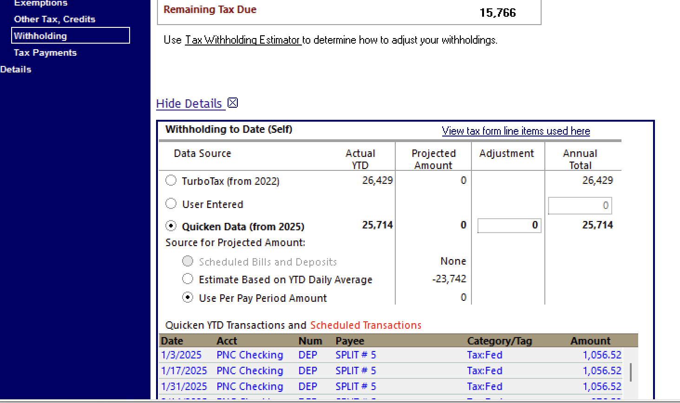This screenshot has width=680, height=403.
Task: Select Withholding in the sidebar
Action: point(71,36)
